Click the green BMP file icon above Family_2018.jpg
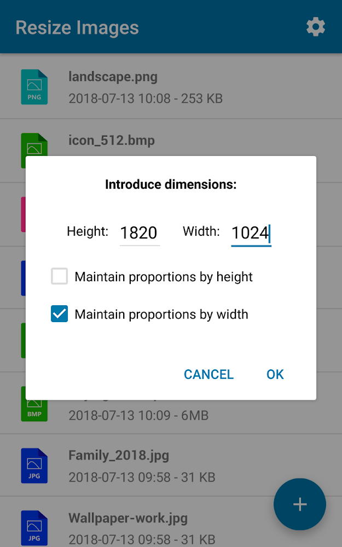This screenshot has height=547, width=342. click(x=34, y=408)
